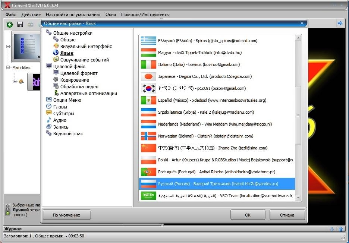Select the Mexican flag icon
This screenshot has height=243, width=349.
tap(148, 100)
